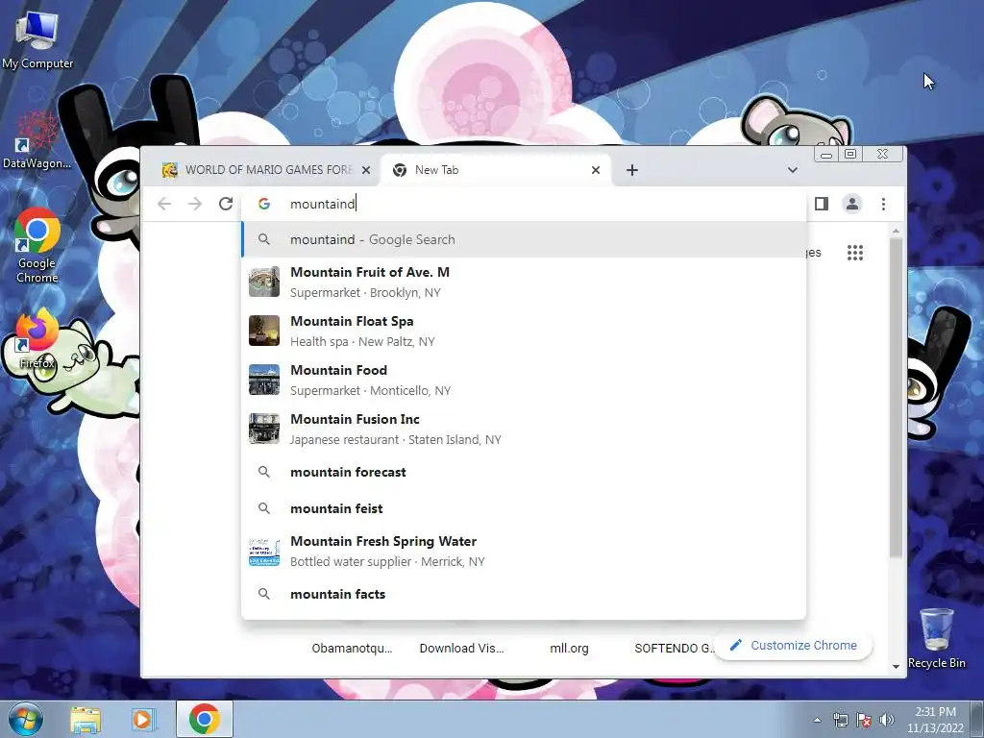The image size is (984, 738).
Task: Select 'mountain feist' suggestion
Action: coord(524,508)
